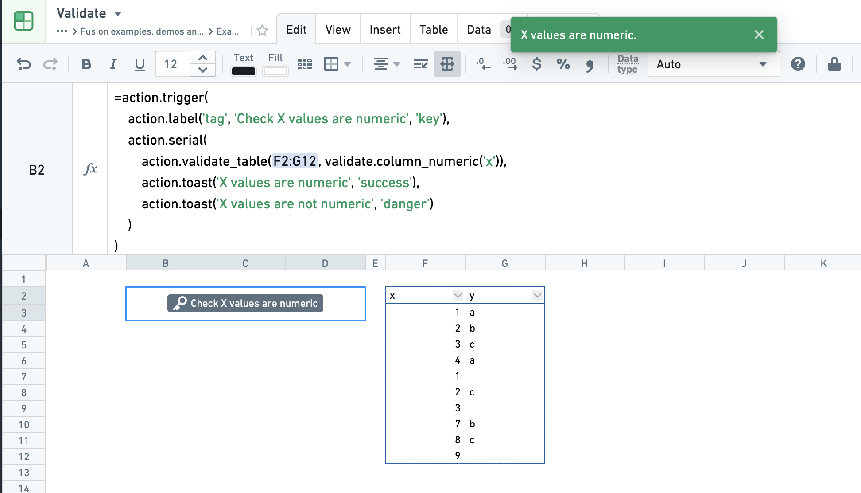Open the Validate title dropdown arrow
Image resolution: width=861 pixels, height=493 pixels.
118,14
